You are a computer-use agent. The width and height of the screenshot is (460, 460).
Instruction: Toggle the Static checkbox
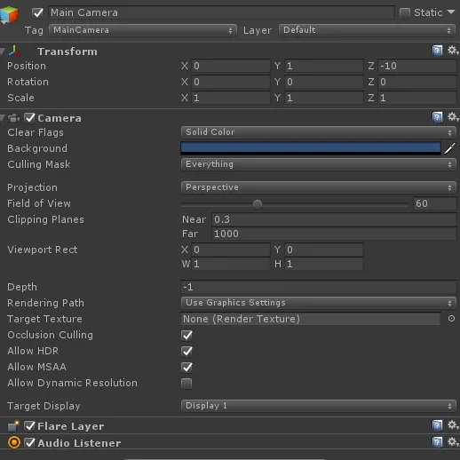coord(405,12)
